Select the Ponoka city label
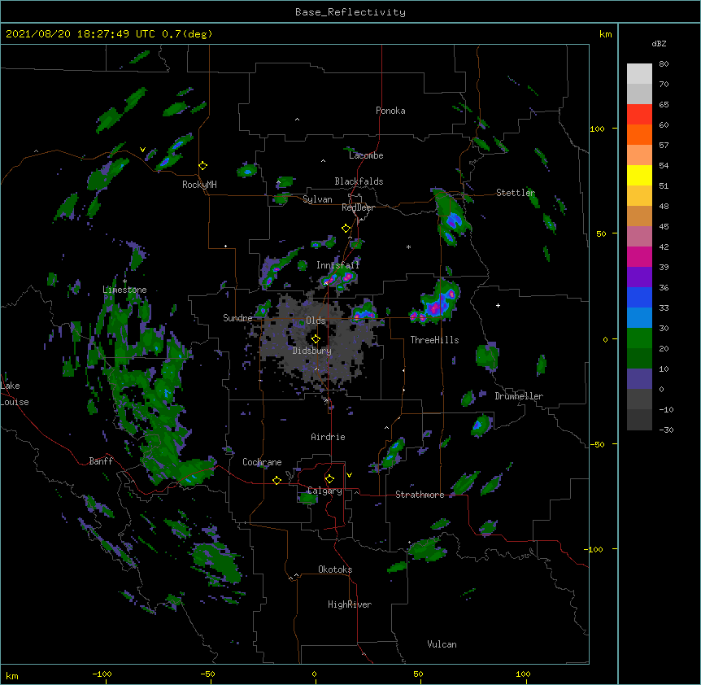The height and width of the screenshot is (685, 701). (x=390, y=111)
